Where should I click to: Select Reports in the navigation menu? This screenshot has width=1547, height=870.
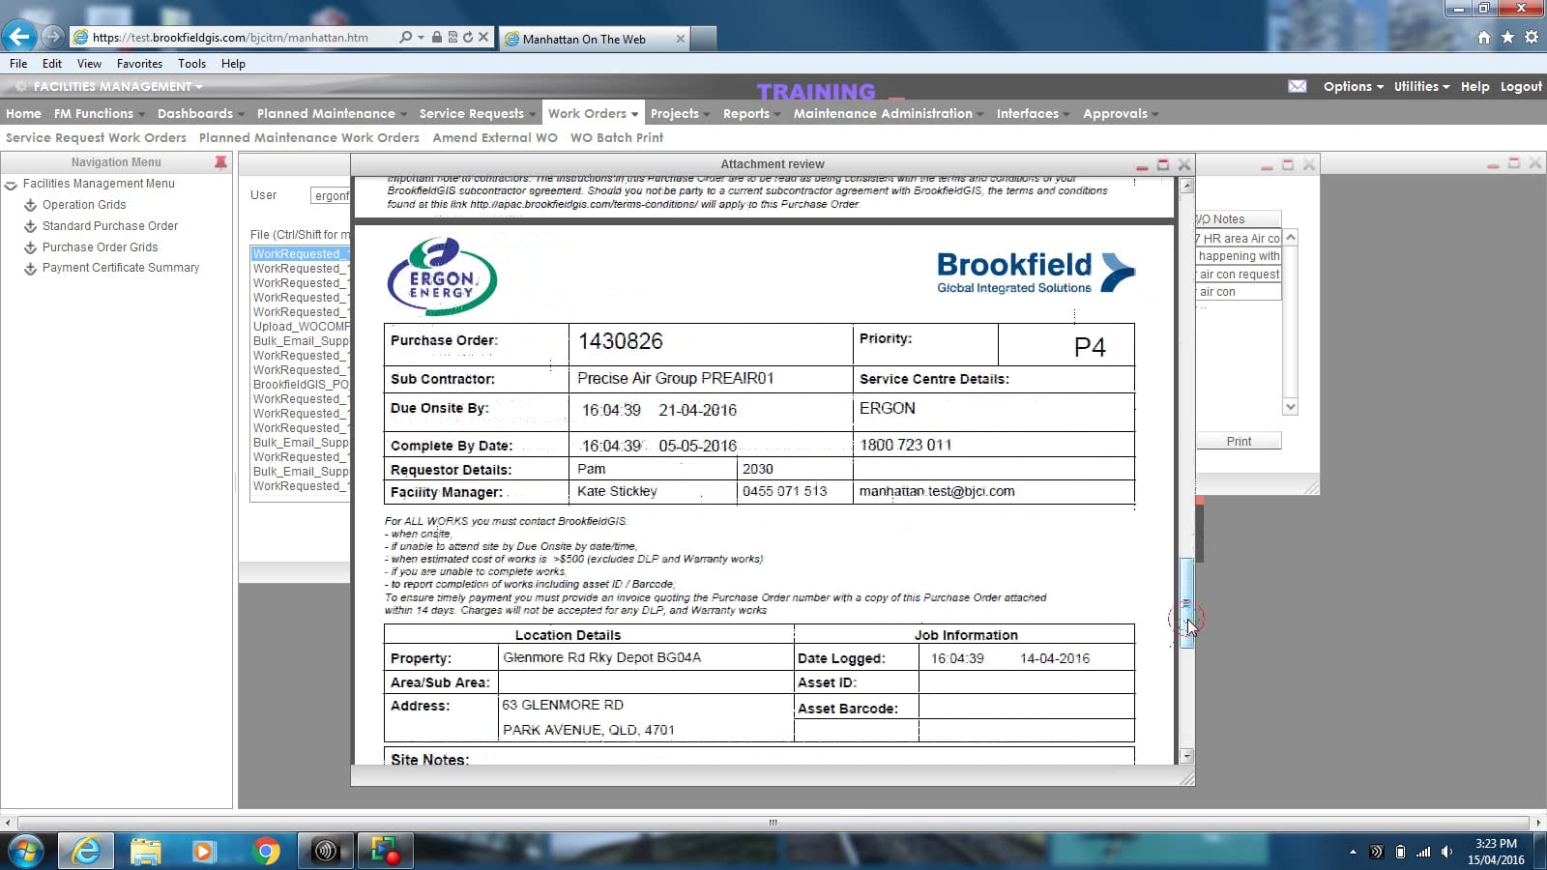point(748,113)
